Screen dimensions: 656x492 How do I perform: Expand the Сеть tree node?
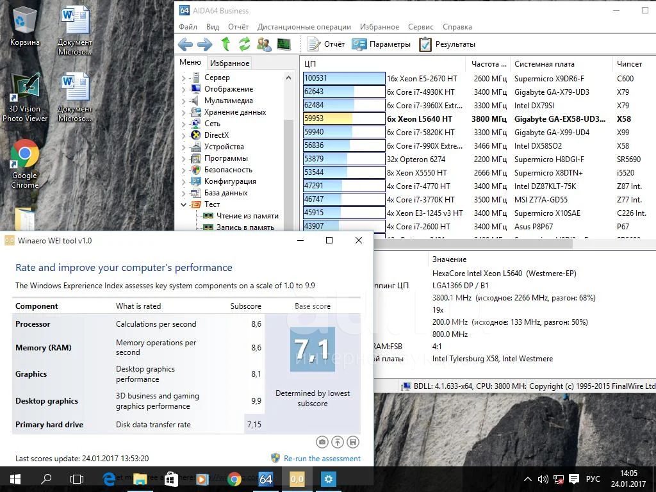pyautogui.click(x=183, y=124)
